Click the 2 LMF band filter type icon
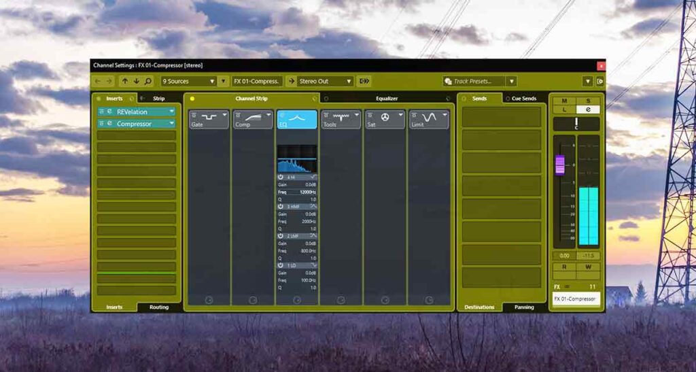 (313, 236)
